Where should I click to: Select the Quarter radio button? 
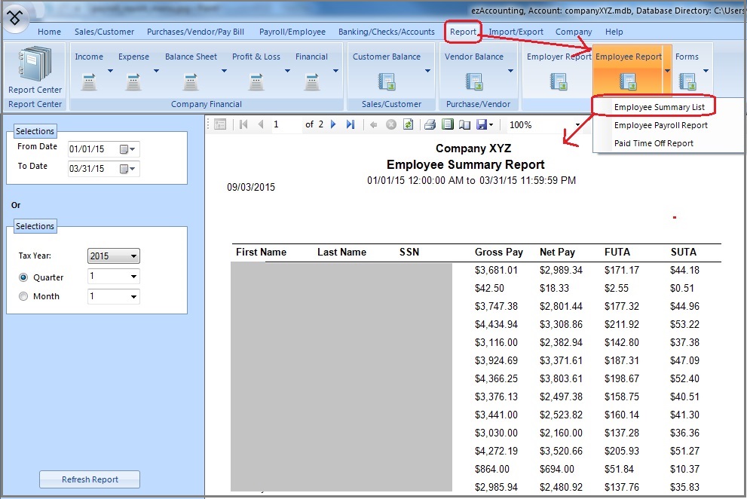(23, 277)
